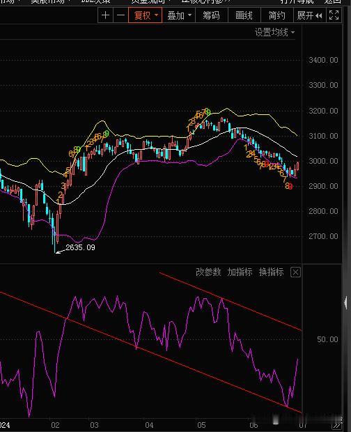This screenshot has width=351, height=432.
Task: Zoom in the chart with plus button
Action: 105,15
